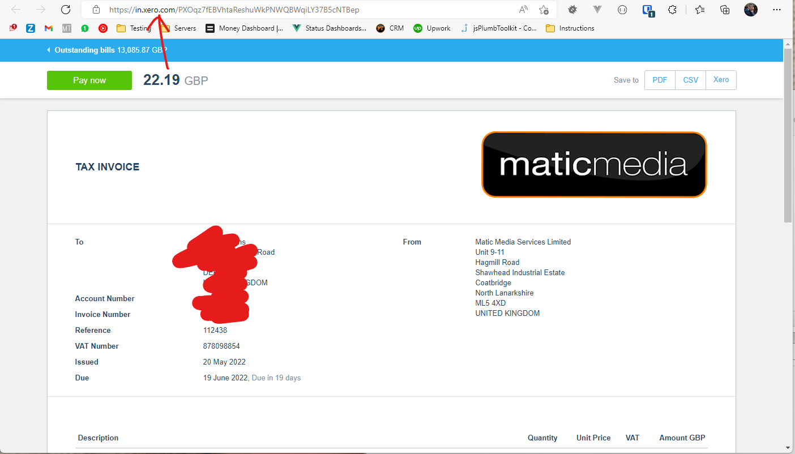Click the scrollbar up arrow
Screen dimensions: 795x454
click(x=788, y=44)
